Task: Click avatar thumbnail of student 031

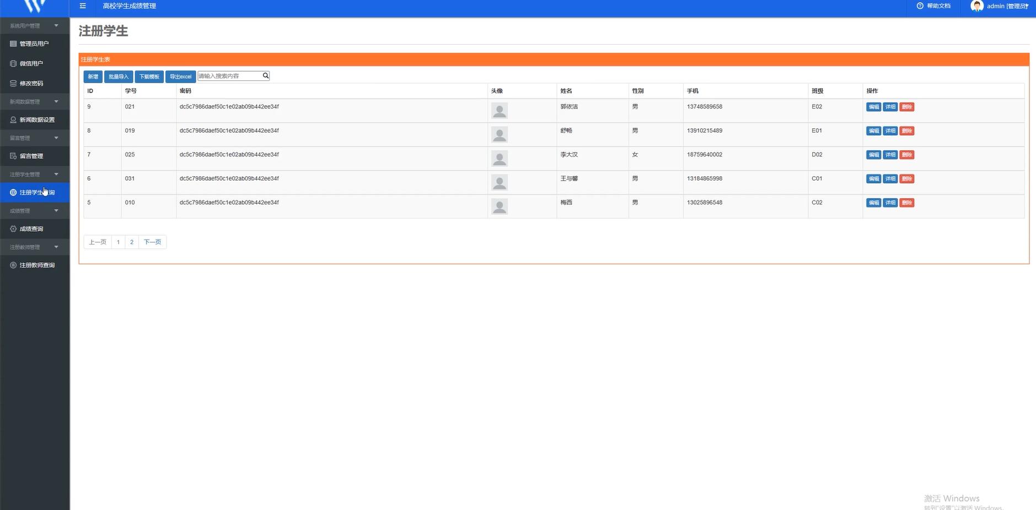Action: click(x=500, y=182)
